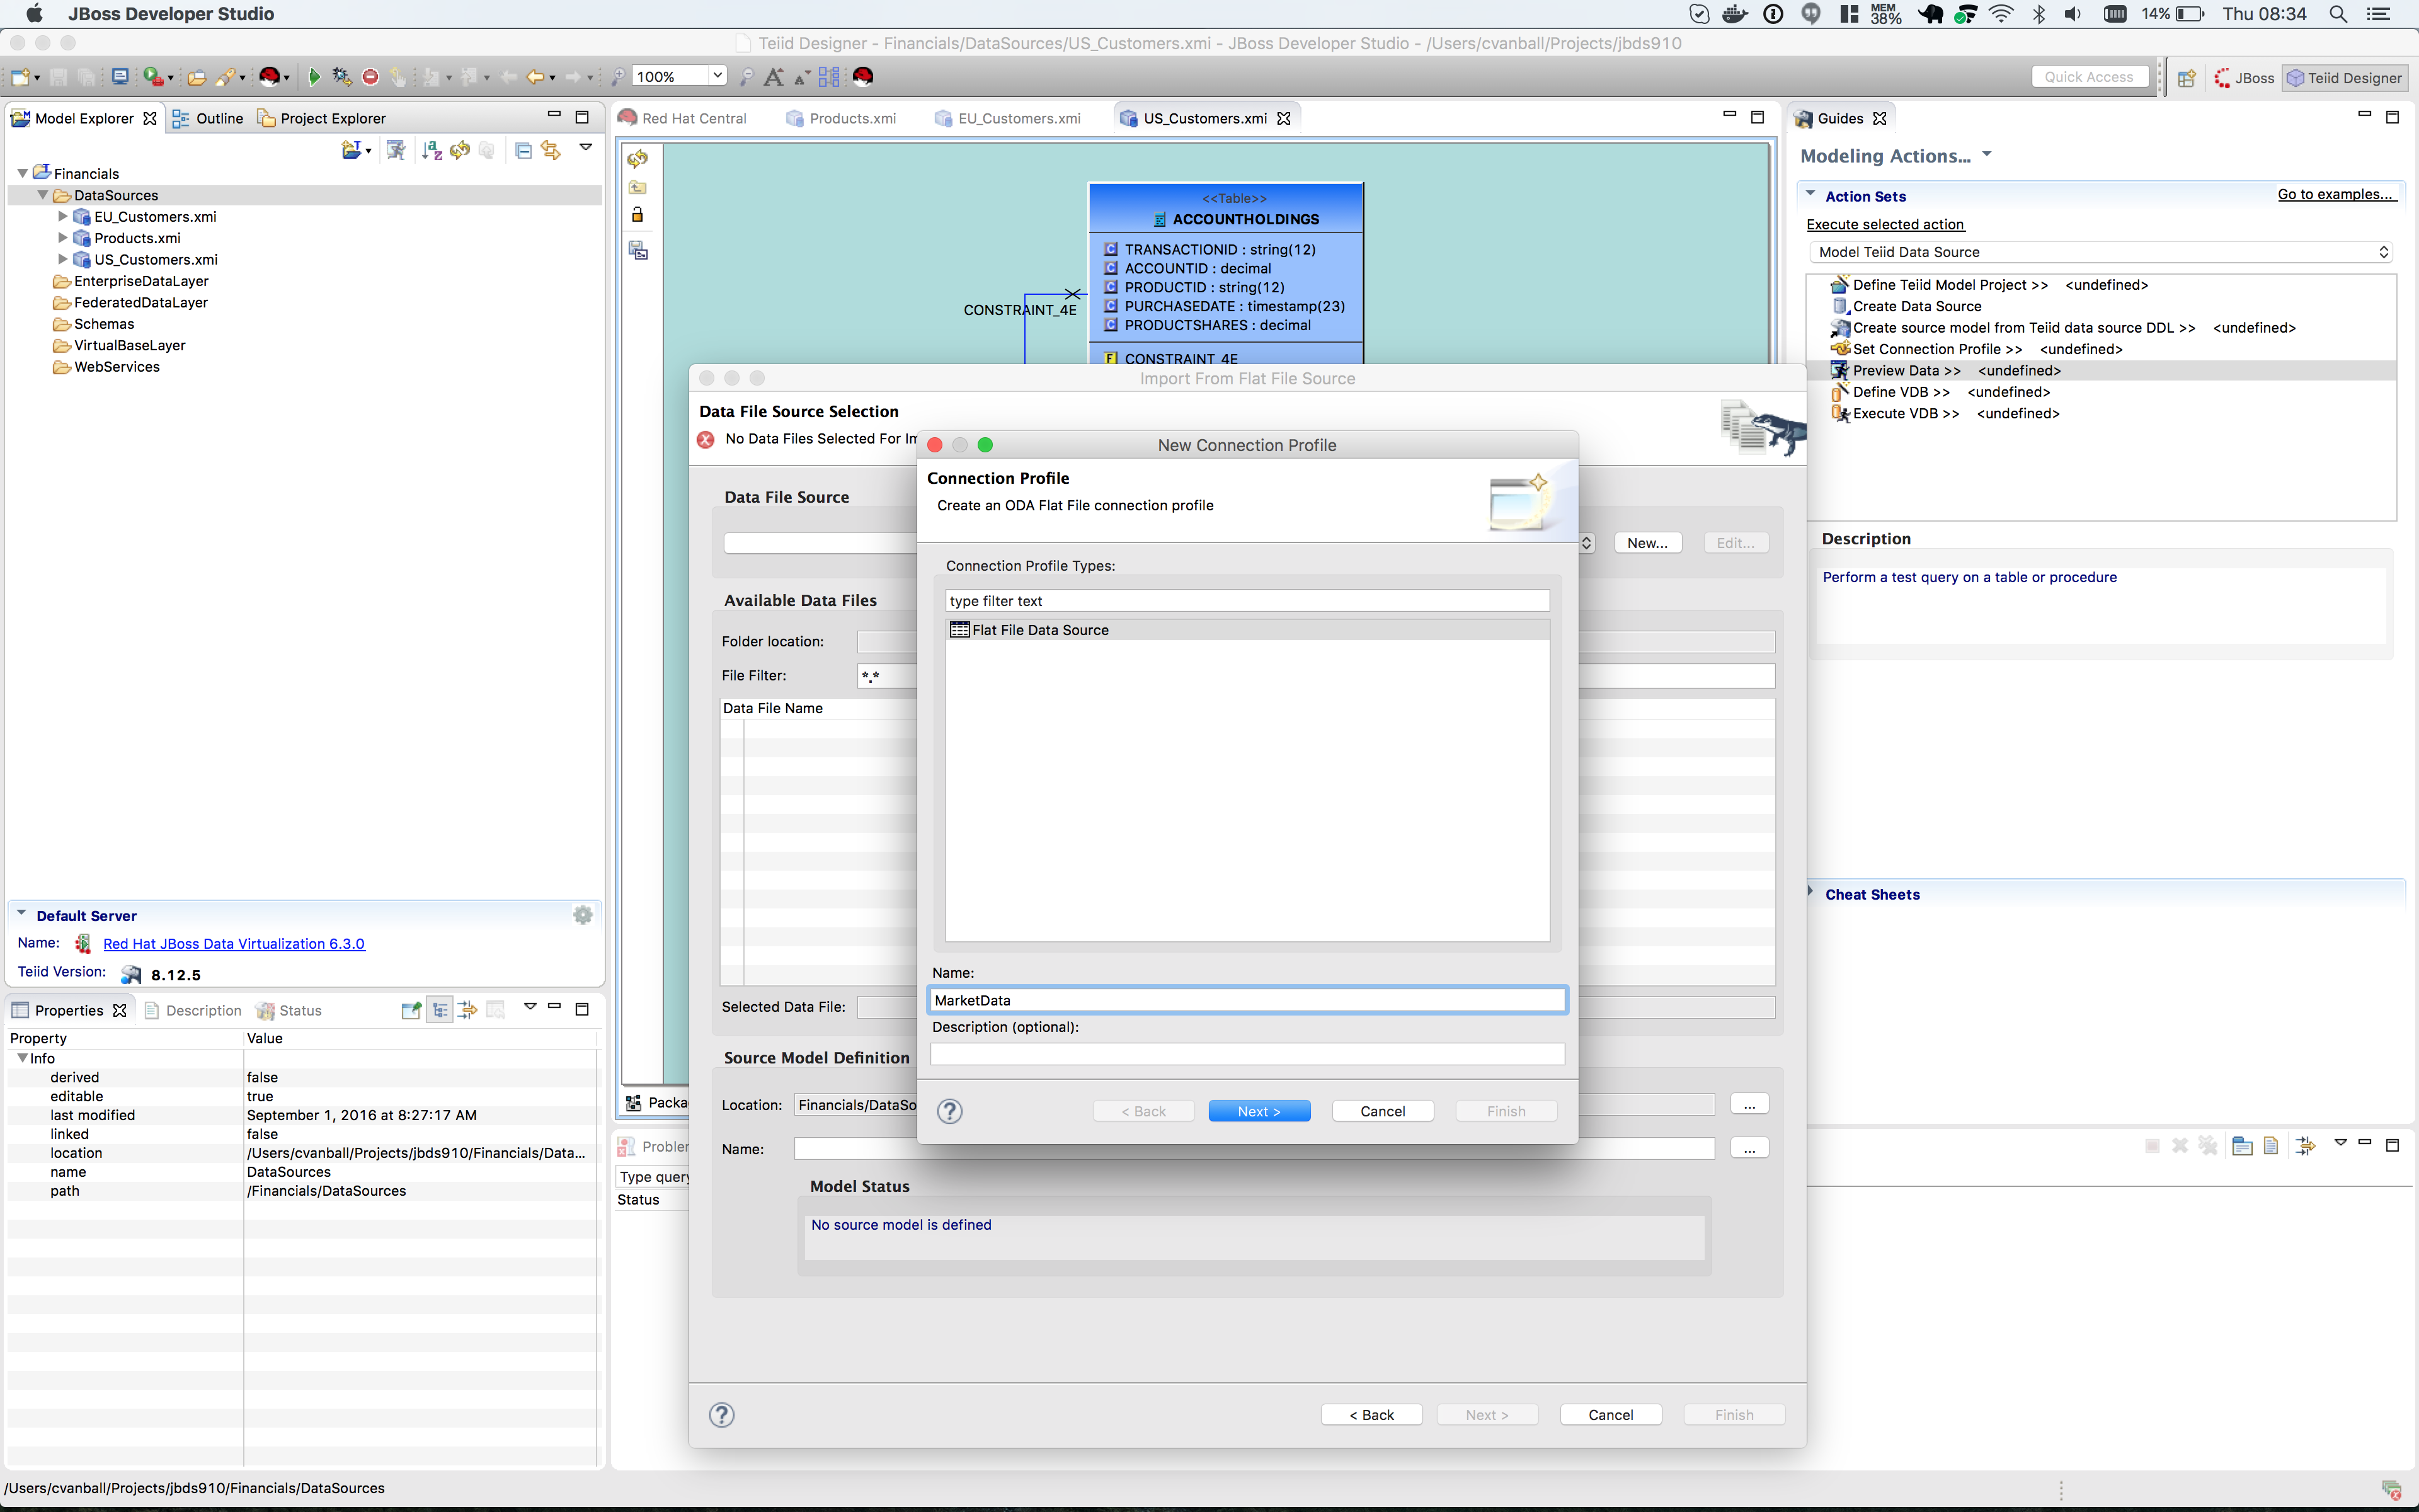Expand the EU_Customers.xmi tree node
This screenshot has height=1512, width=2419.
63,216
